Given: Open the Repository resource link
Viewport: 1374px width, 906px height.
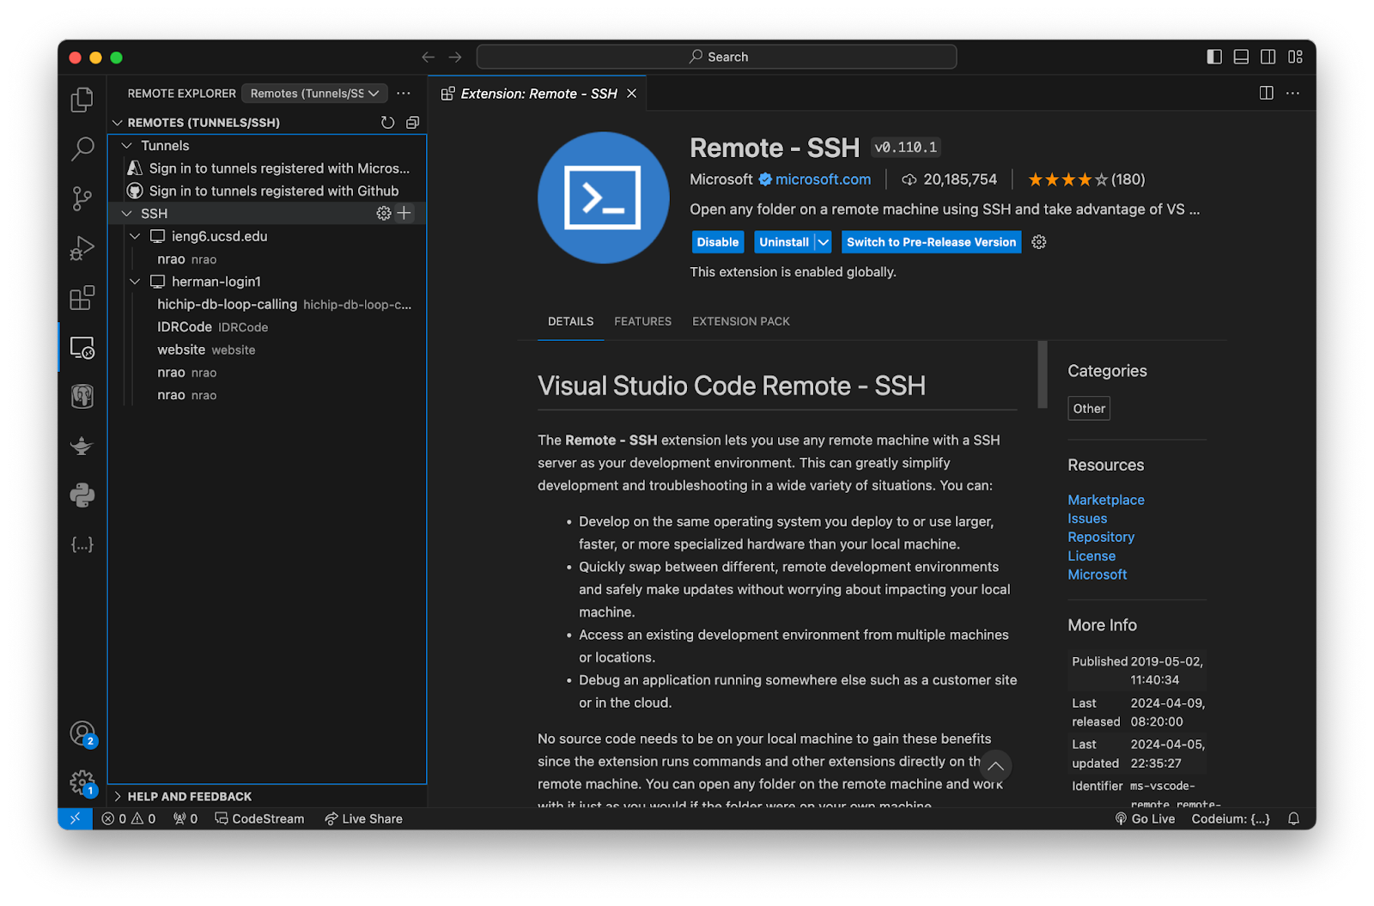Looking at the screenshot, I should pos(1101,538).
